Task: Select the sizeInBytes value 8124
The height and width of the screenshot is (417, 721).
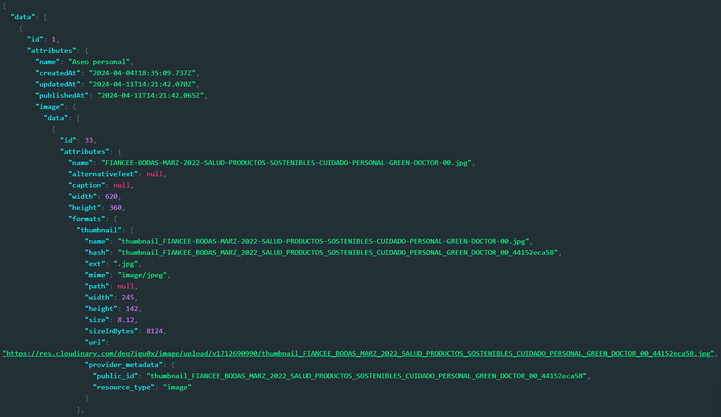Action: coord(154,331)
